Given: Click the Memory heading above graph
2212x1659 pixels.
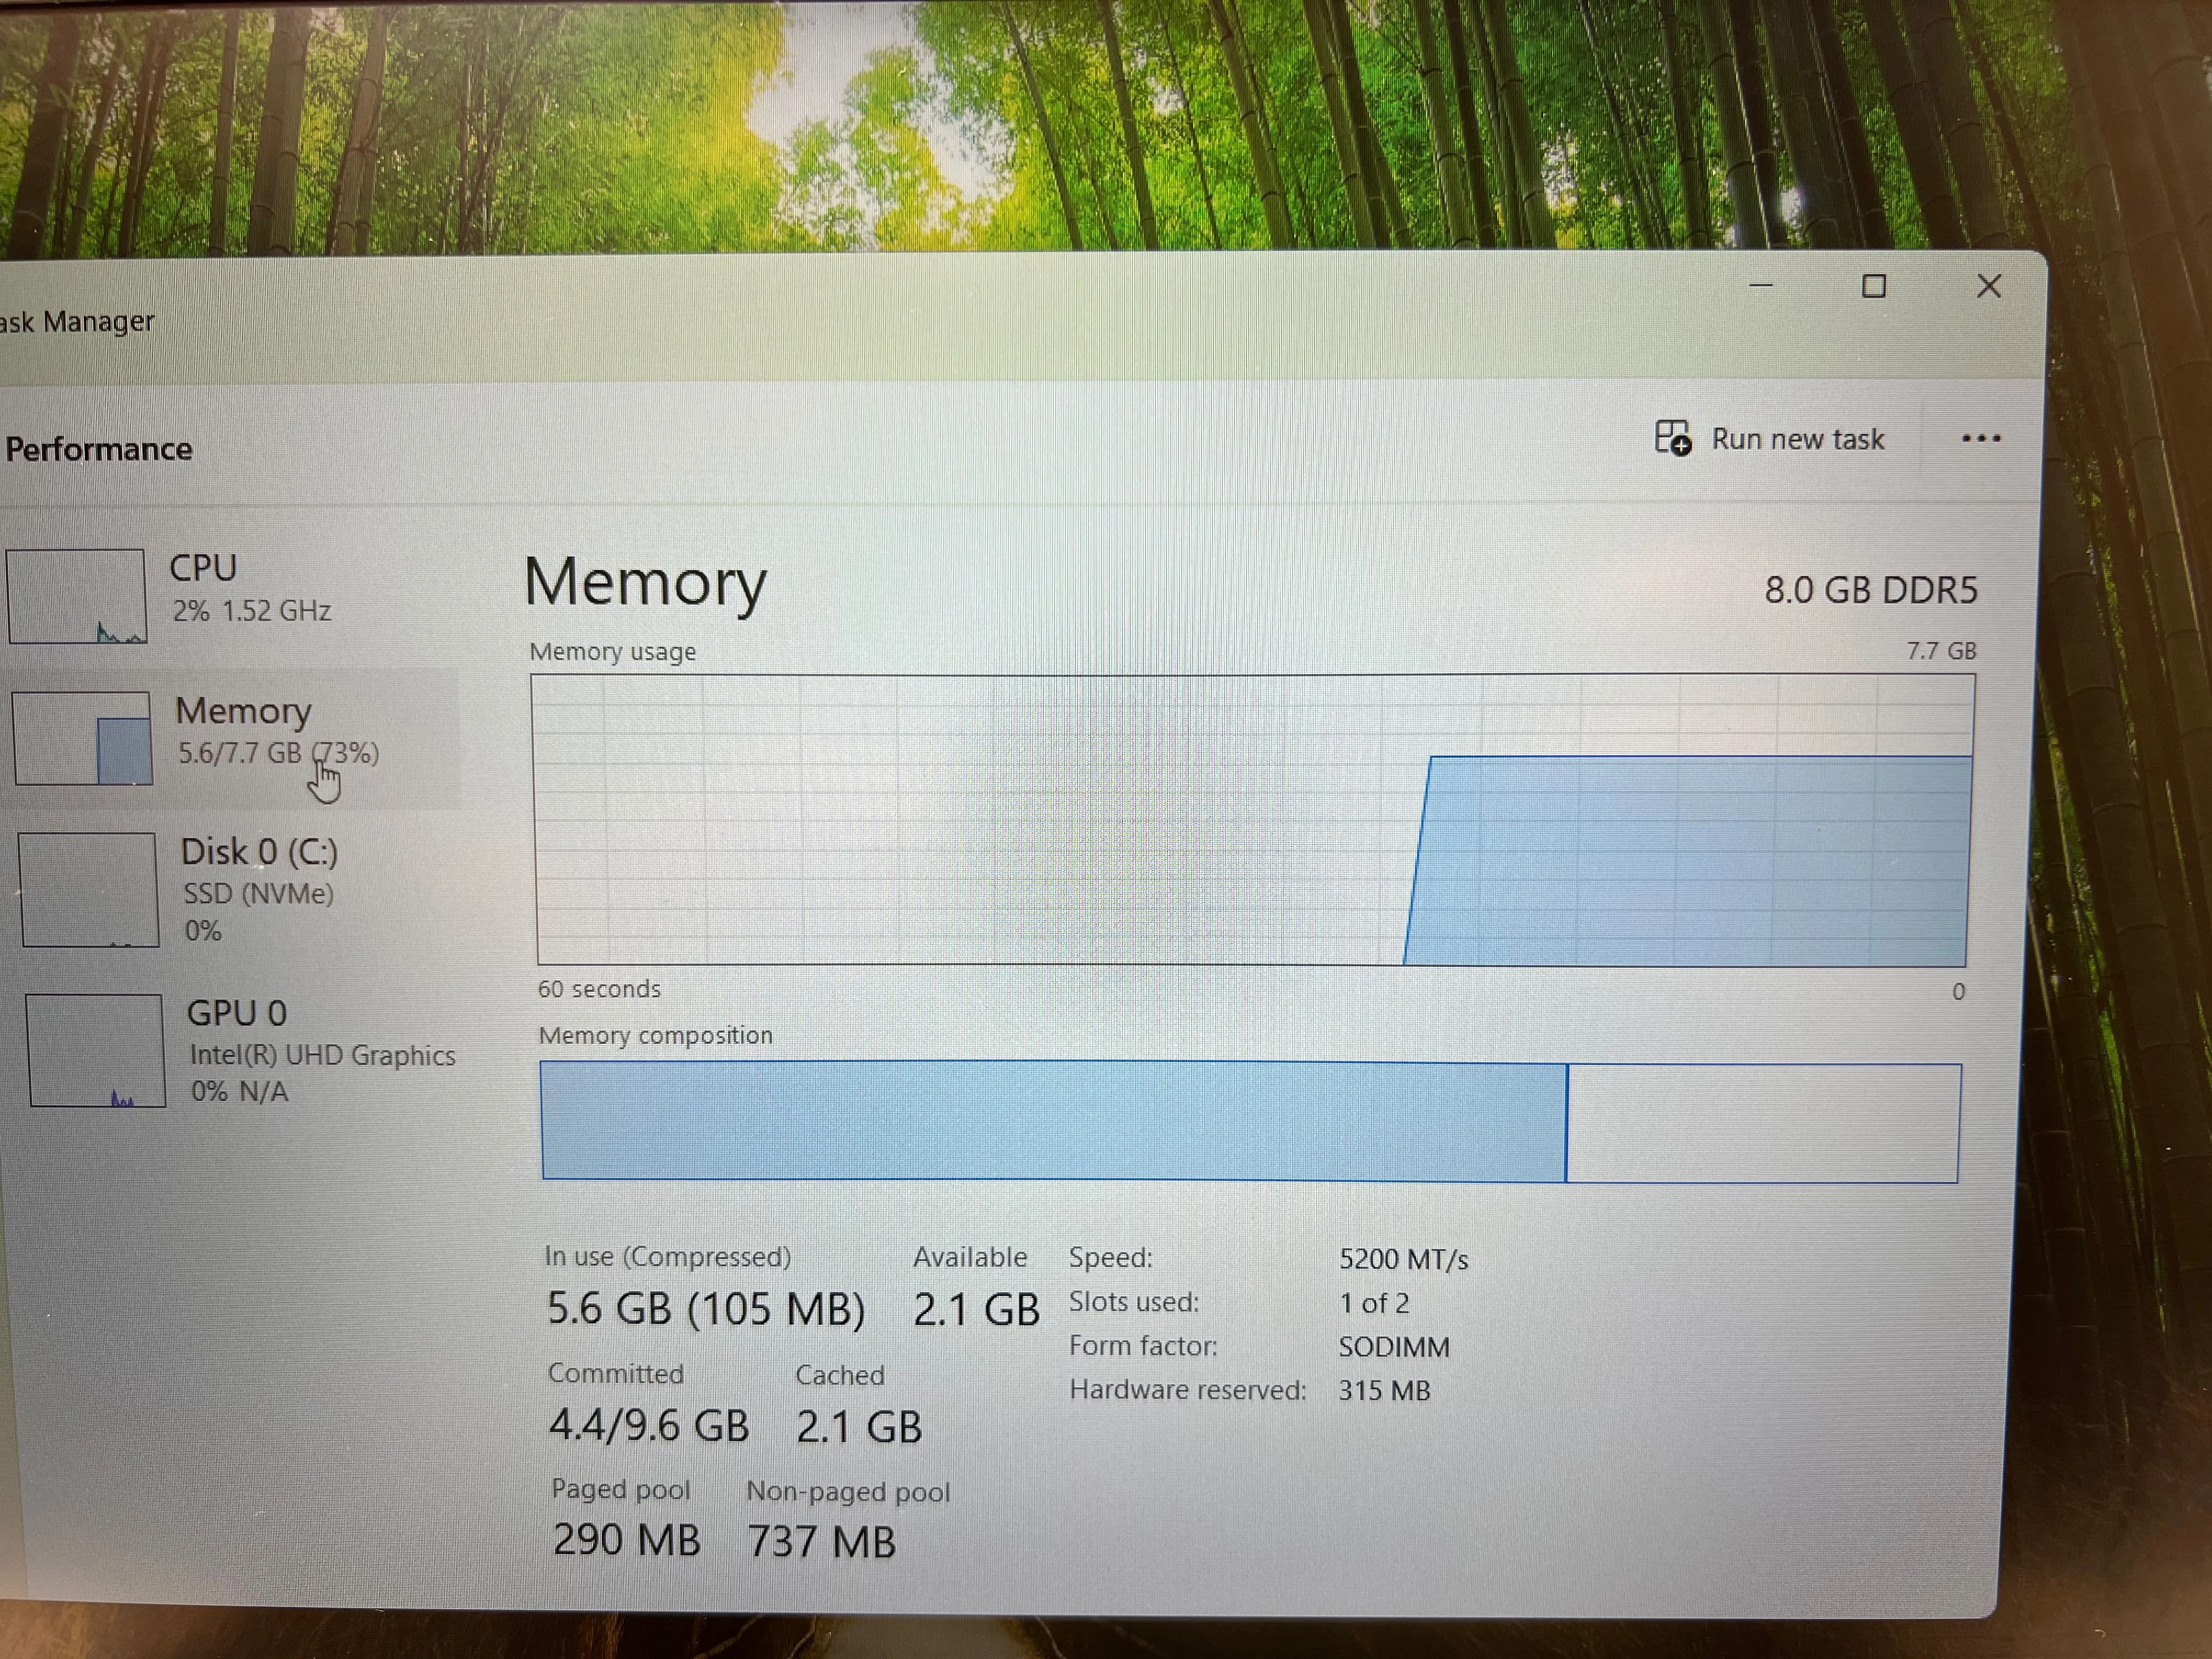Looking at the screenshot, I should point(645,582).
